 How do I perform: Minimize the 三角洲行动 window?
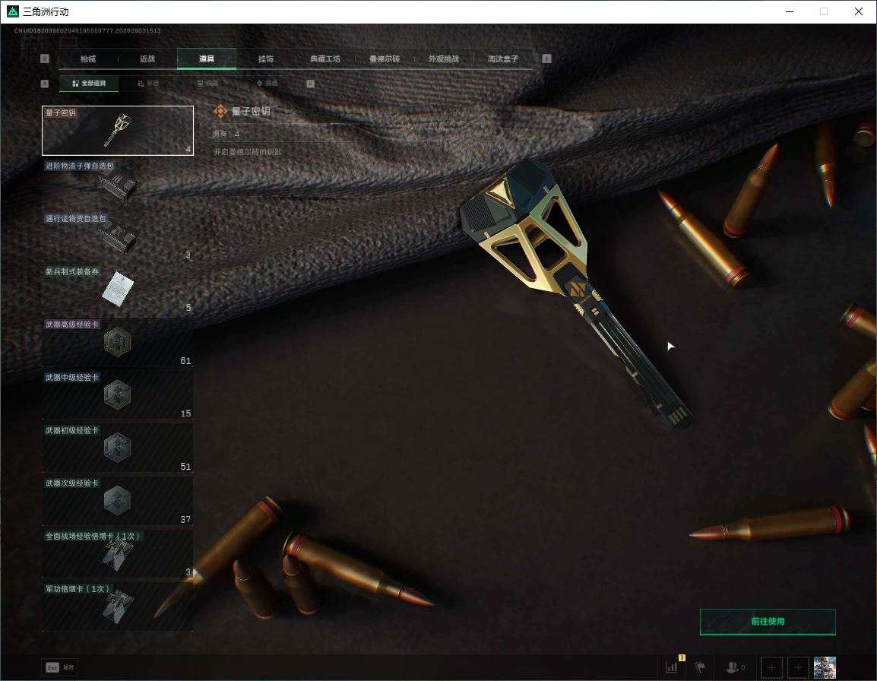790,11
